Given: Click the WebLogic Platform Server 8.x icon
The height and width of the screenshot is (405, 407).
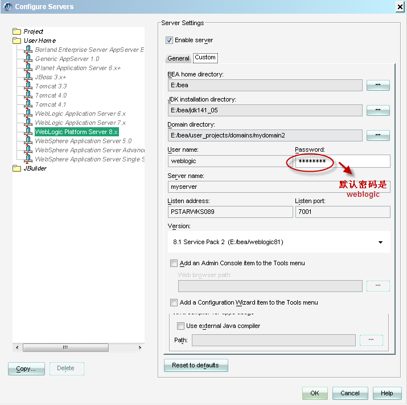Looking at the screenshot, I should (x=28, y=131).
